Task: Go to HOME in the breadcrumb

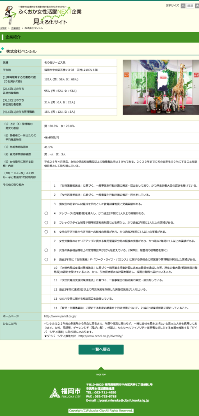Action: pyautogui.click(x=3, y=28)
